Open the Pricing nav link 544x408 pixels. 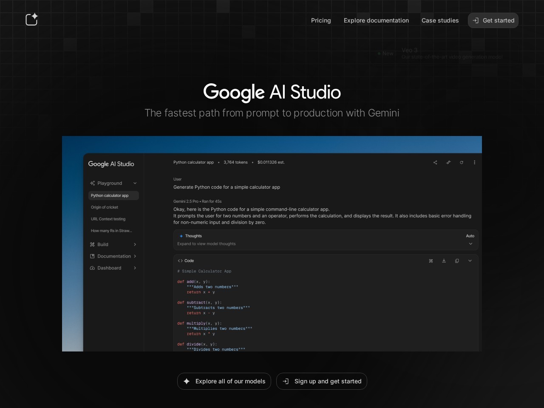pyautogui.click(x=321, y=20)
